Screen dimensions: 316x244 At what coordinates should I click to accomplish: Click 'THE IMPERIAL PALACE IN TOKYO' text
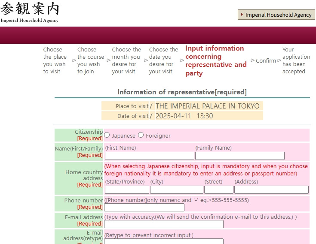(x=207, y=106)
